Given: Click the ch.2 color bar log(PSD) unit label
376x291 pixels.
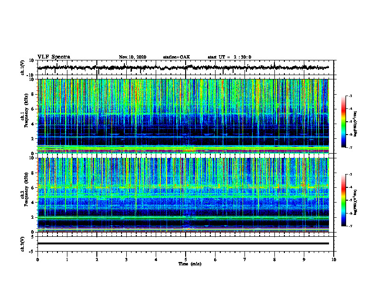Looking at the screenshot, I should point(356,202).
